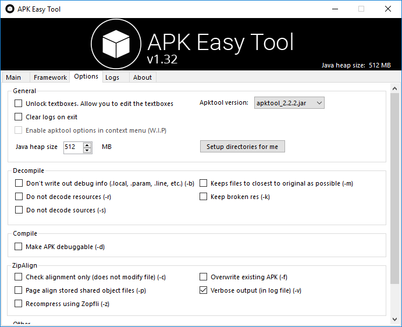Click inside the Java heap size field

(x=73, y=147)
